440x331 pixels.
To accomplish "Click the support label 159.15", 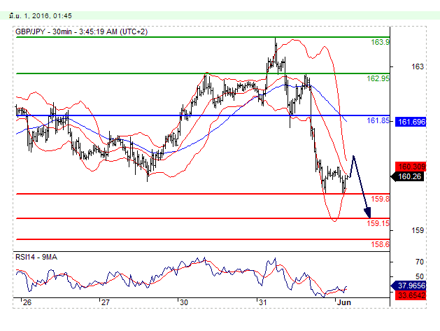I will tap(378, 223).
